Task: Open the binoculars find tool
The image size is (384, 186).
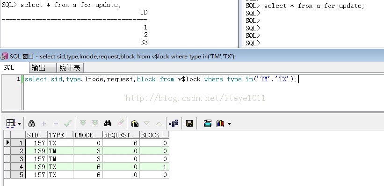Action: 108,123
